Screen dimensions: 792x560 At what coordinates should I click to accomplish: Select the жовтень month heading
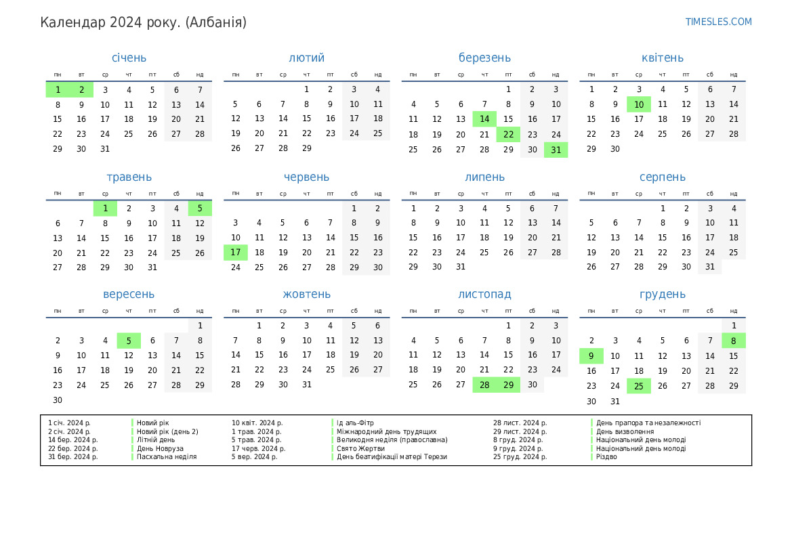point(306,295)
